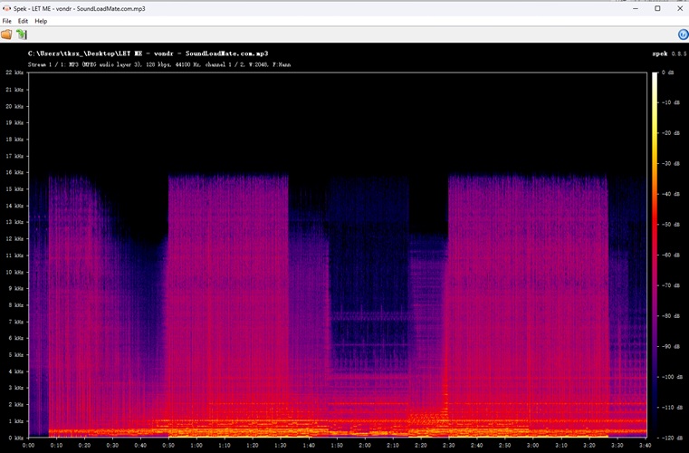Open the File menu
The image size is (689, 453).
[x=7, y=21]
